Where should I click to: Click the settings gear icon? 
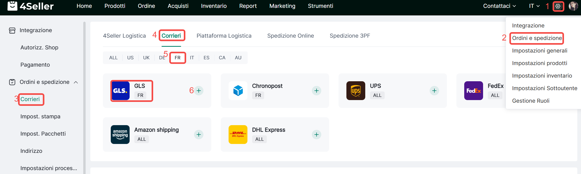click(558, 6)
